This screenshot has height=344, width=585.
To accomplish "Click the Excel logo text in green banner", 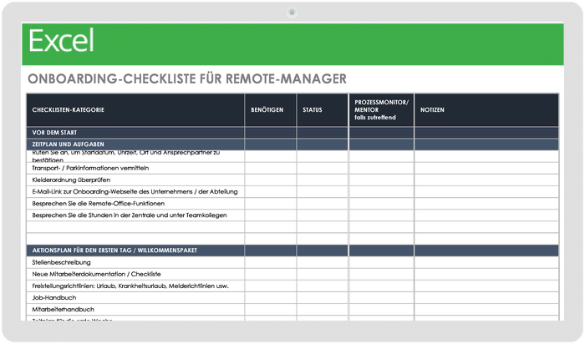I will coord(61,41).
